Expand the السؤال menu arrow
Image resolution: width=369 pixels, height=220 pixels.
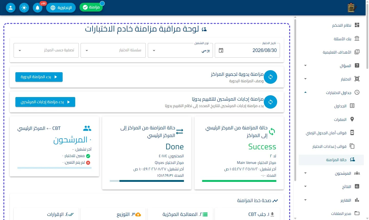(305, 66)
